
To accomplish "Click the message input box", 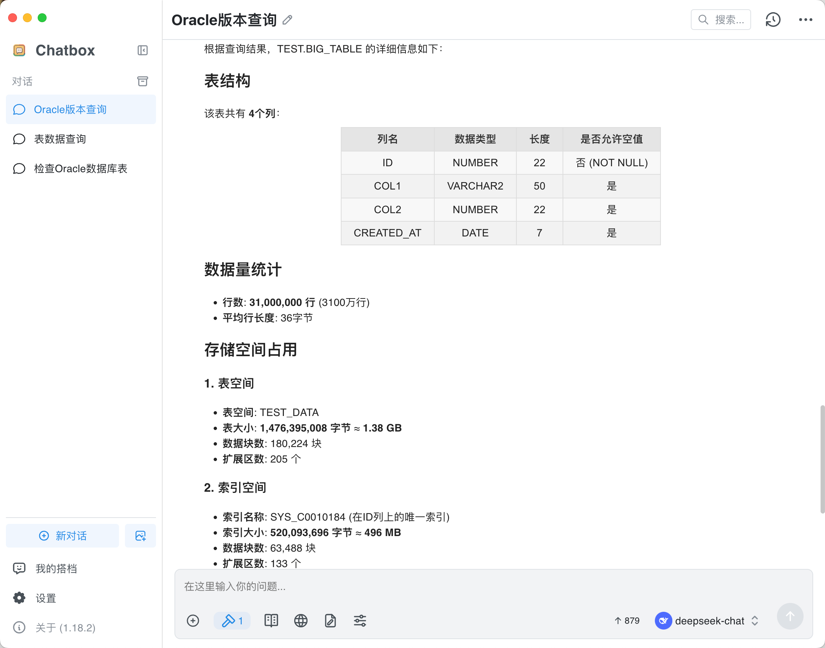I will 493,587.
